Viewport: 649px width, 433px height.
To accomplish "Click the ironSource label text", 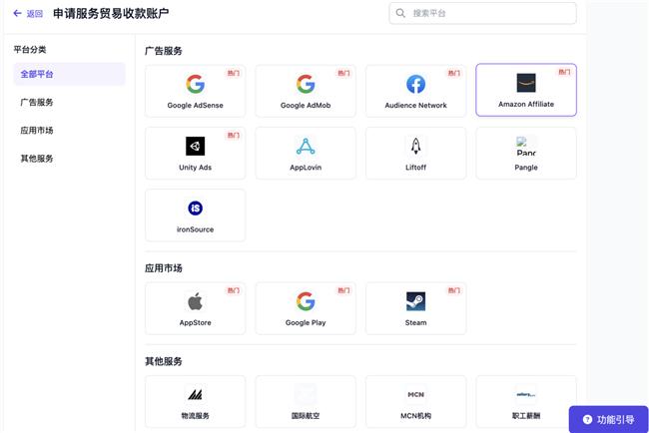I will [195, 229].
